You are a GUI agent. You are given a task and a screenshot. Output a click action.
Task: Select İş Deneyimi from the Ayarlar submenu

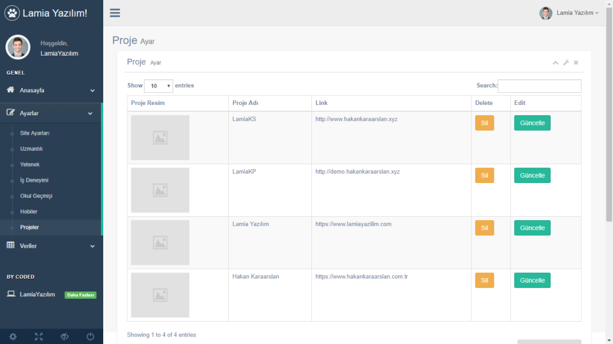point(34,180)
